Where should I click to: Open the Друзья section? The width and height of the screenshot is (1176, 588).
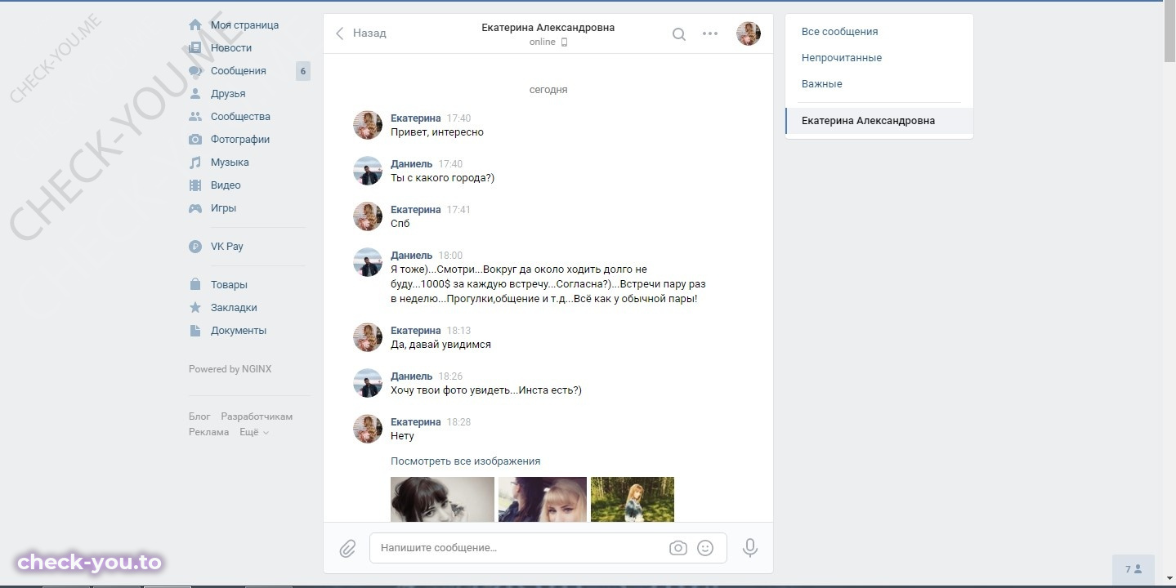click(x=228, y=94)
